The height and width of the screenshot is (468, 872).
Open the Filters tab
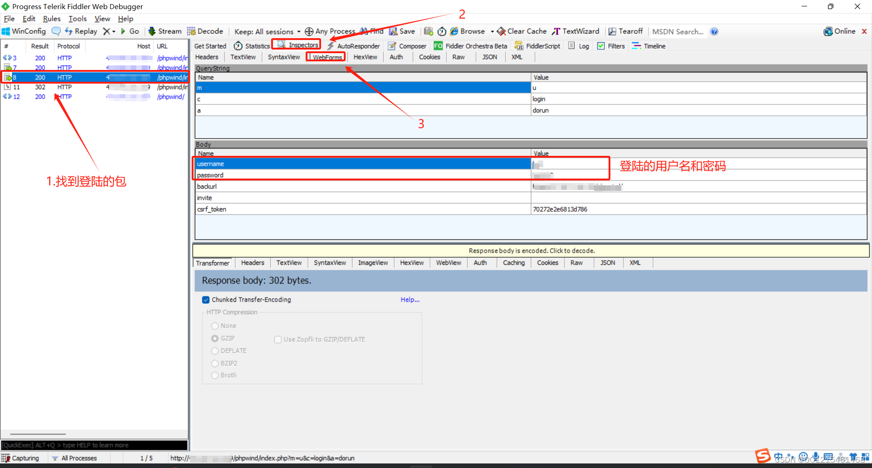coord(611,46)
